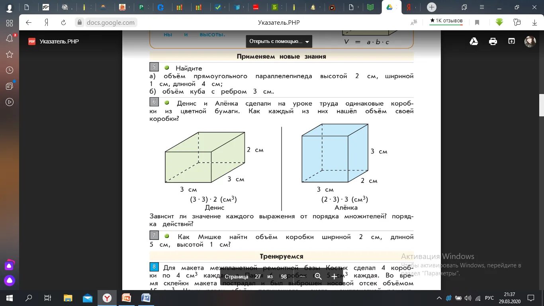Open the purple square app icon in sidebar
Screen dimensions: 544x306
pos(10,265)
